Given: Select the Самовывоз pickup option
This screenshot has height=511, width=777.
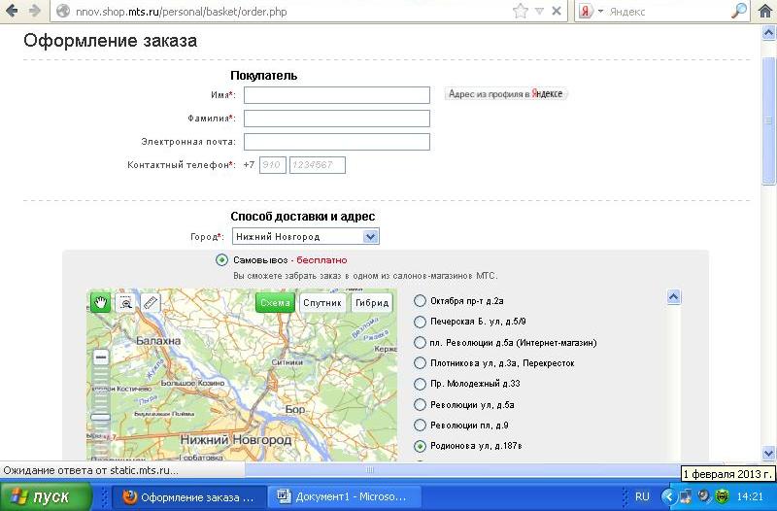Looking at the screenshot, I should [x=222, y=260].
